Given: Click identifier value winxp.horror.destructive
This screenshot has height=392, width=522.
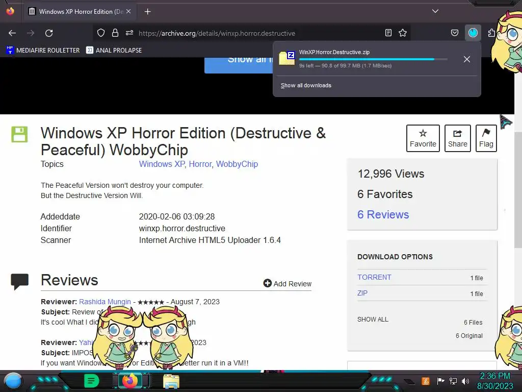Looking at the screenshot, I should click(182, 228).
